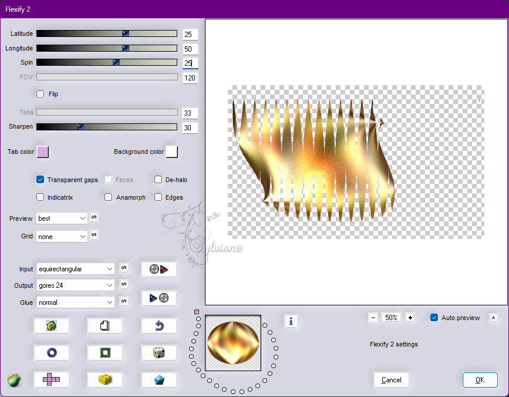This screenshot has height=397, width=509.
Task: Enable the De-halo checkbox
Action: pyautogui.click(x=158, y=180)
